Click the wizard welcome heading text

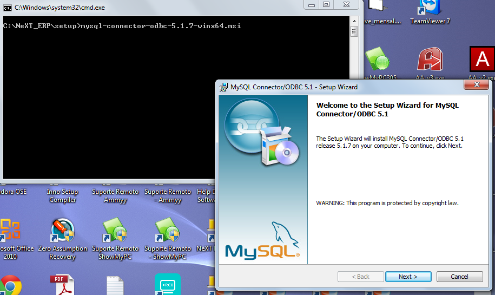click(x=387, y=109)
